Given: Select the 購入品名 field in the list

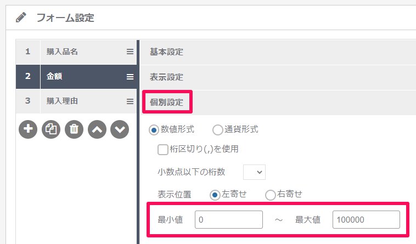Looking at the screenshot, I should tap(76, 52).
